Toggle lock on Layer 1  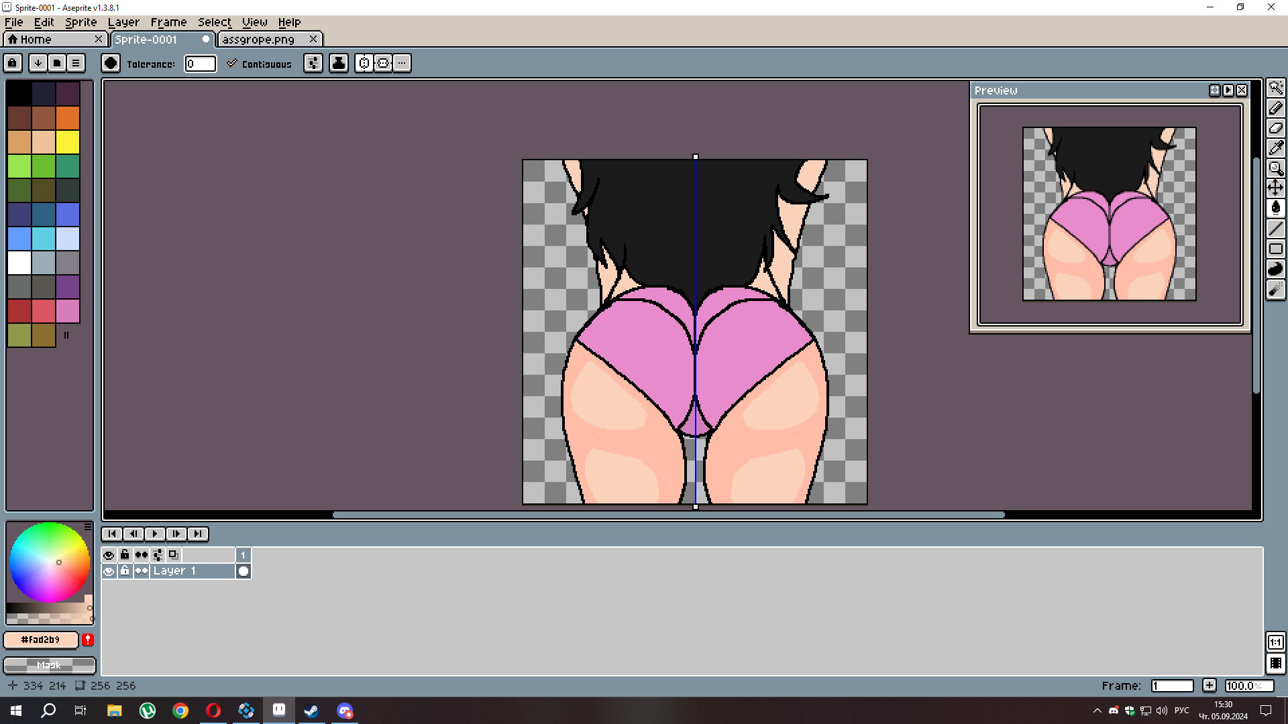tap(125, 571)
